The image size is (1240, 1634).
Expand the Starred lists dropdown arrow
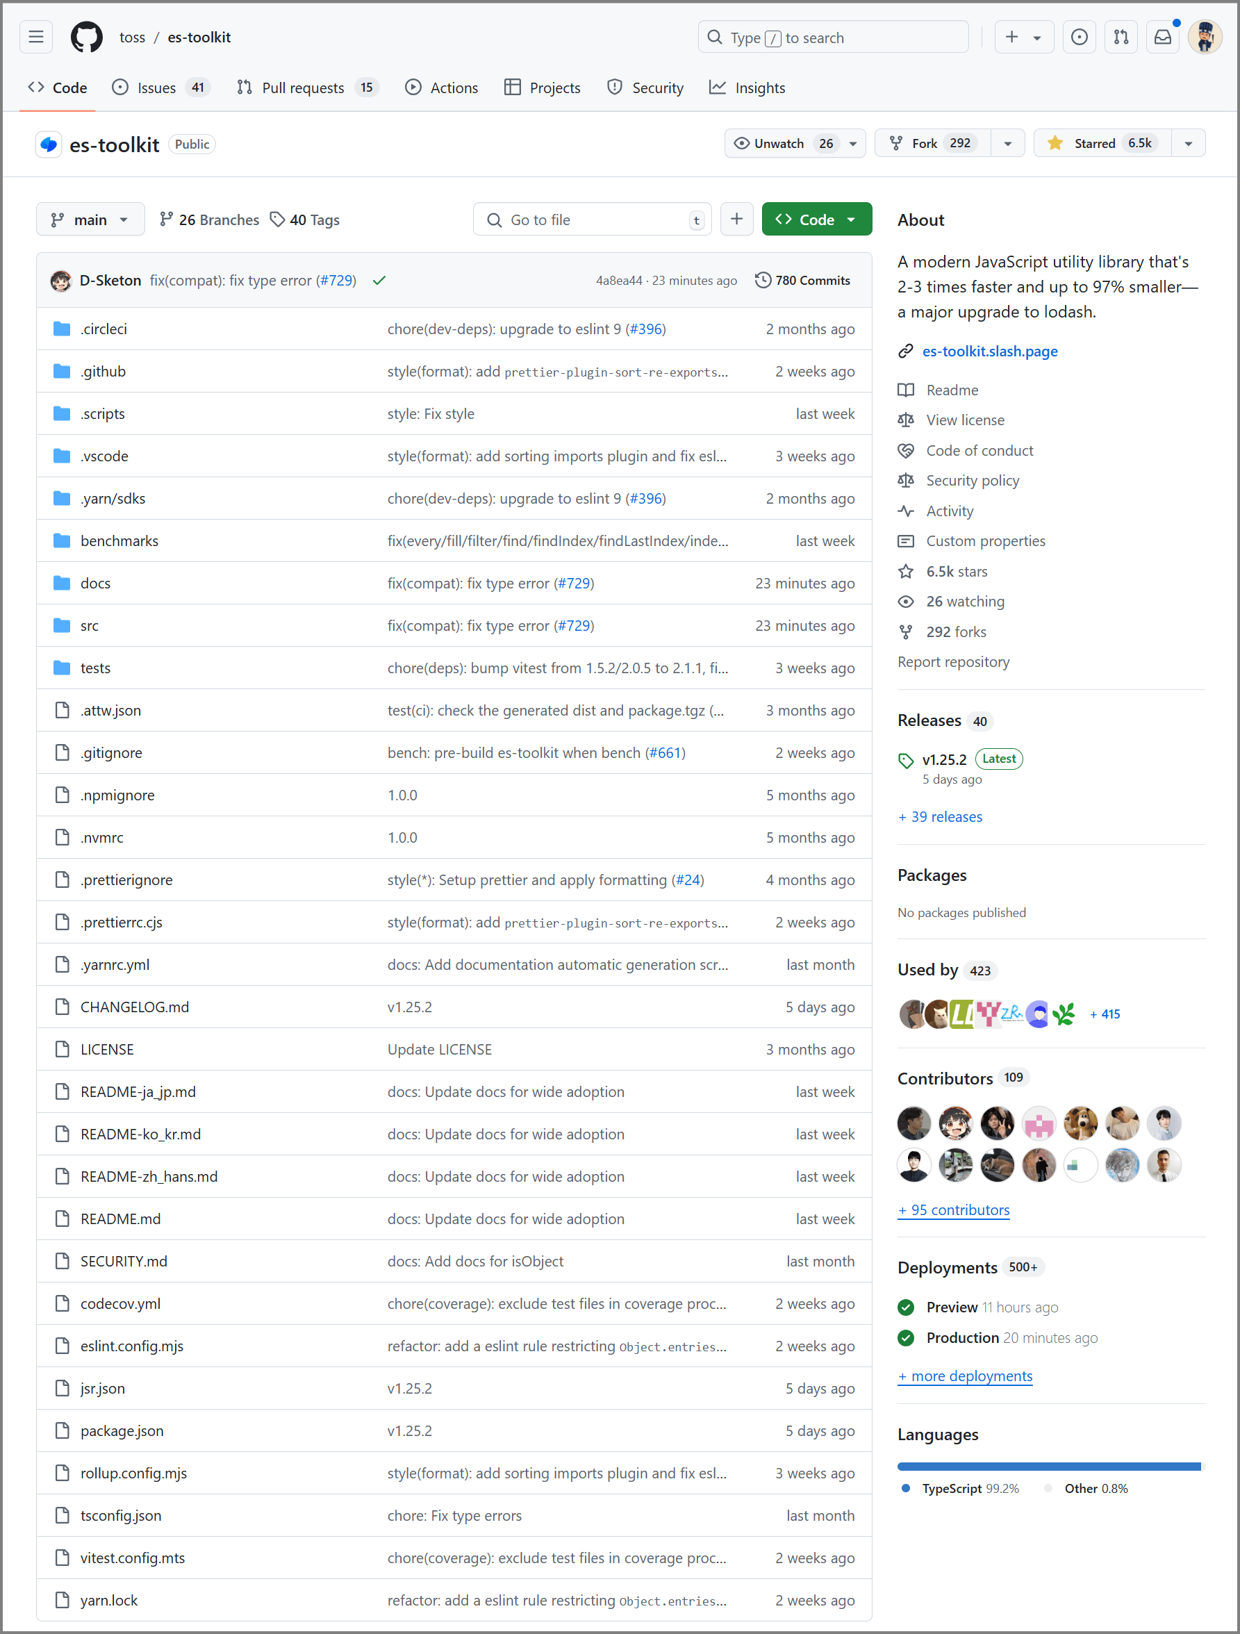tap(1189, 143)
